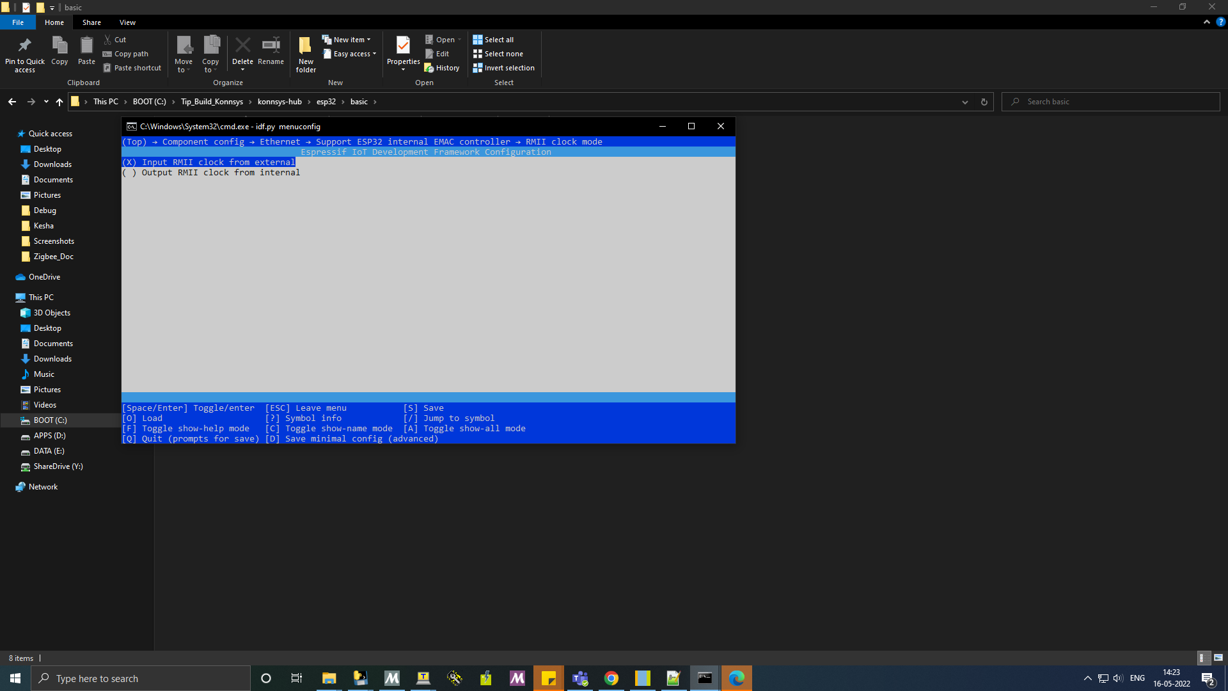Click konnsys-hub in the address breadcrumb

pos(279,102)
